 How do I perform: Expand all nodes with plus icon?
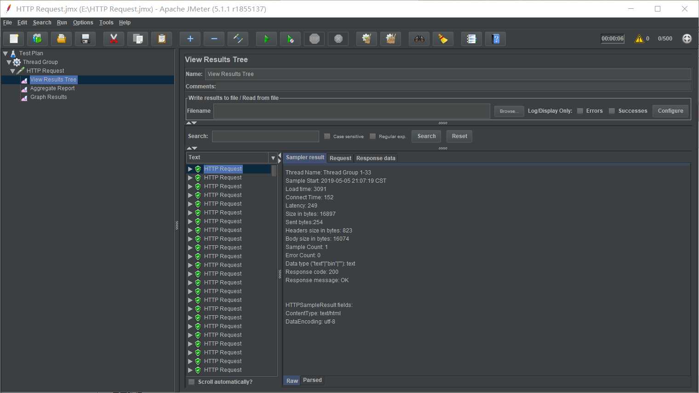coord(190,39)
